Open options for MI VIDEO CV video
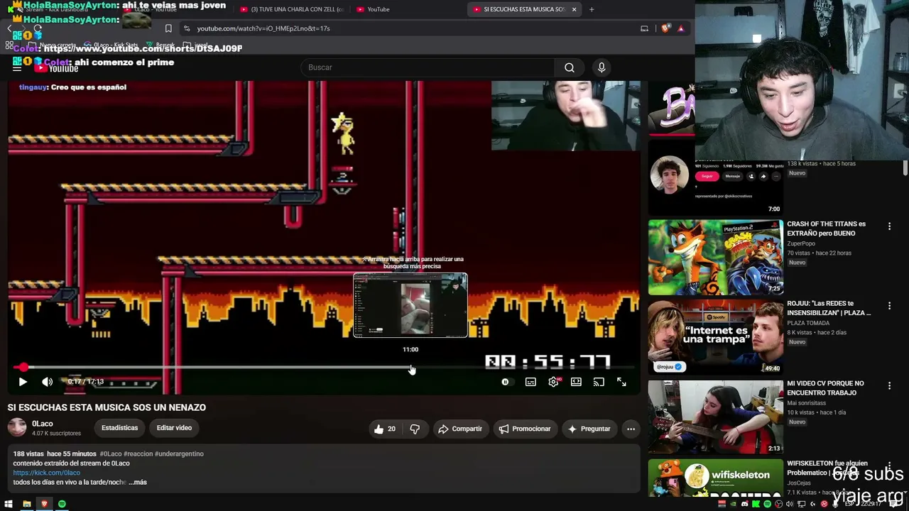The image size is (909, 511). 889,386
